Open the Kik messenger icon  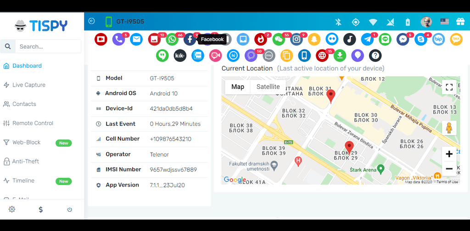pyautogui.click(x=180, y=55)
